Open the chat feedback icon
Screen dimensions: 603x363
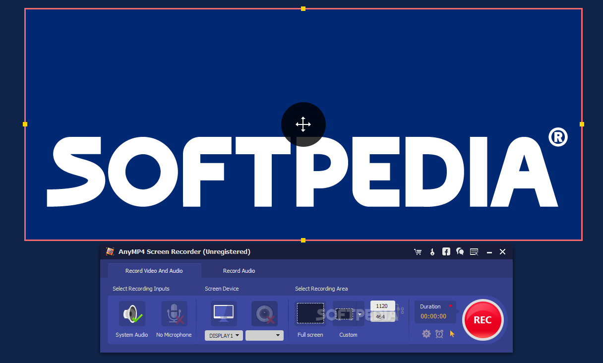[460, 252]
